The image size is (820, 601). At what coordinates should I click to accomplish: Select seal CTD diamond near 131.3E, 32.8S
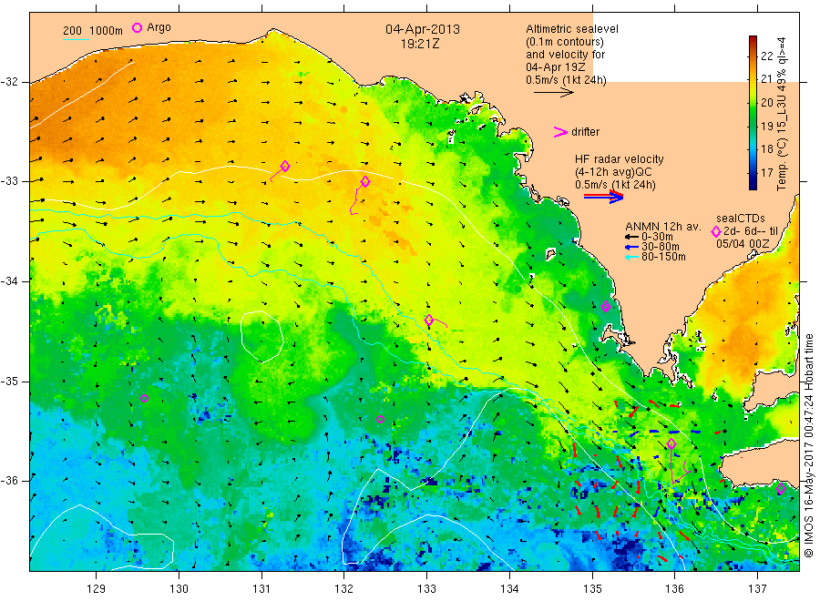[285, 167]
